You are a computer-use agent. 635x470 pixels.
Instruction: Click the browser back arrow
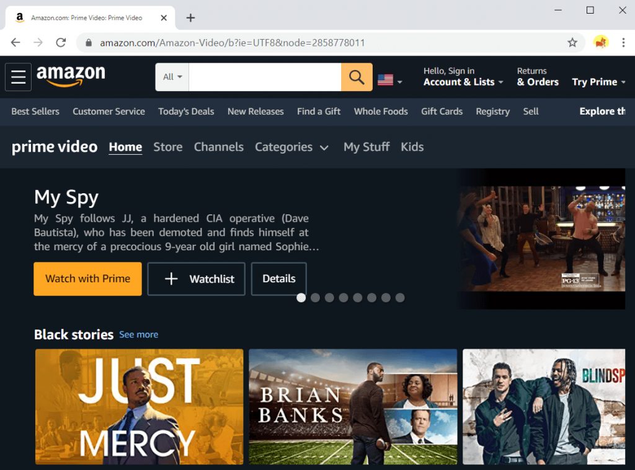tap(16, 43)
